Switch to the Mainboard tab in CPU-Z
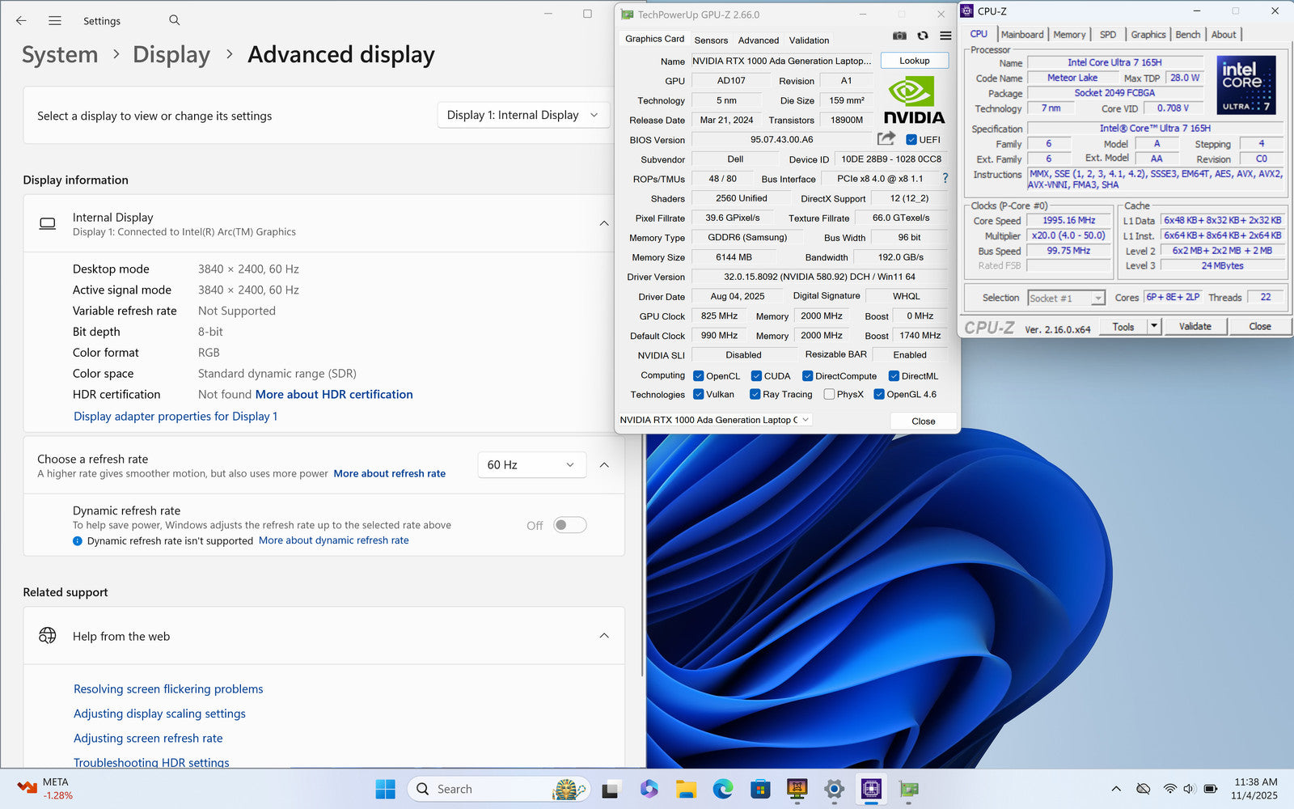Viewport: 1294px width, 809px height. tap(1021, 35)
